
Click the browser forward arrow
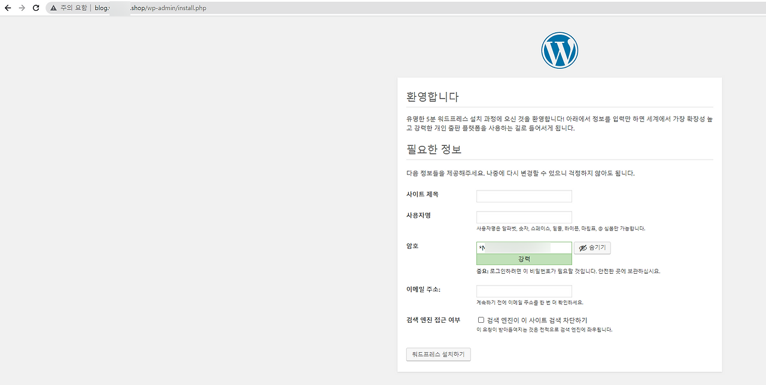pyautogui.click(x=22, y=8)
